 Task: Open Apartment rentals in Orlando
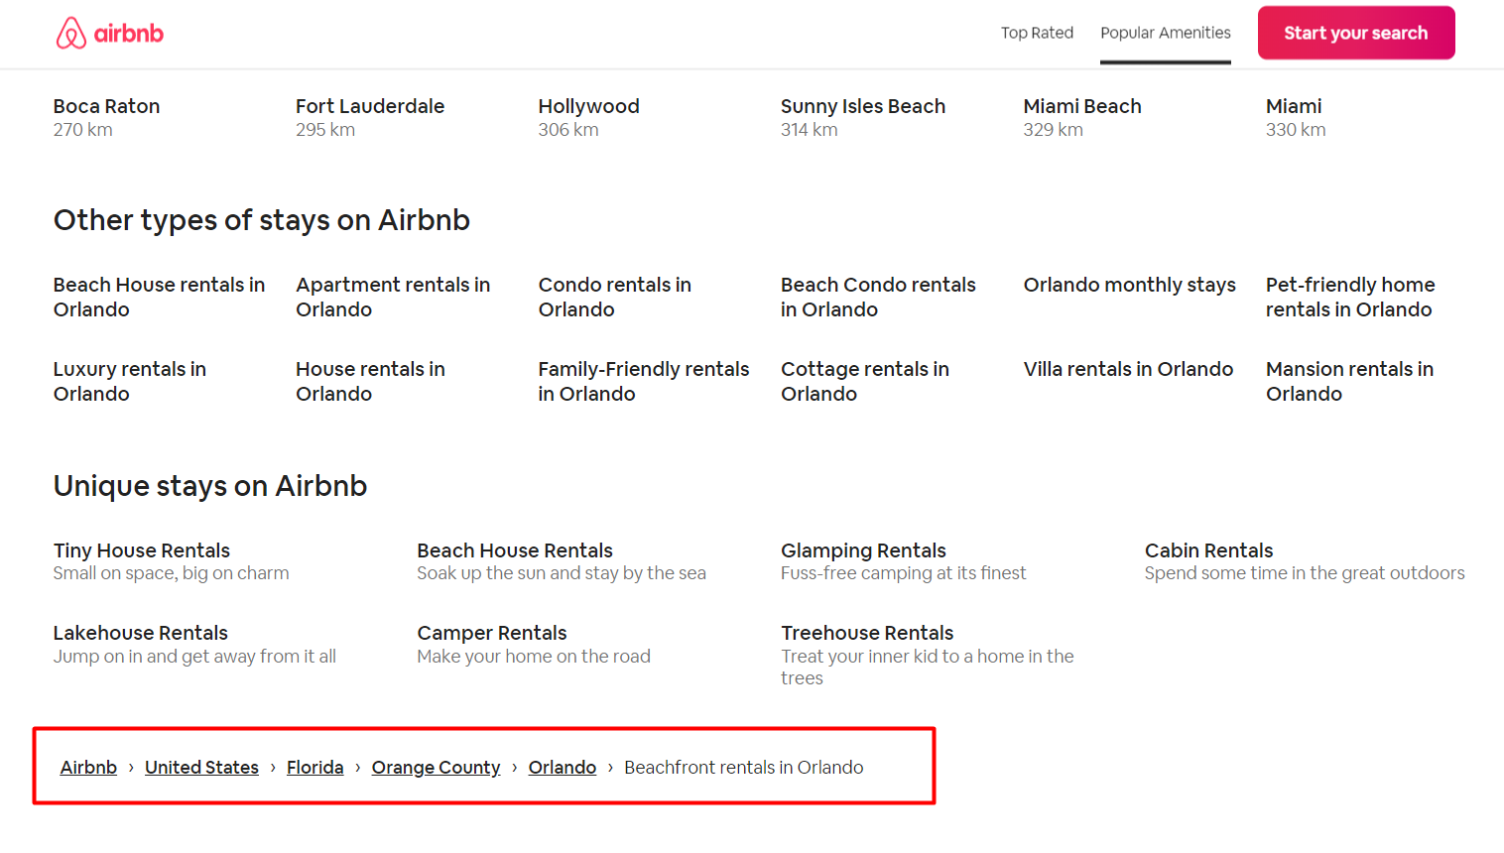[x=393, y=297]
